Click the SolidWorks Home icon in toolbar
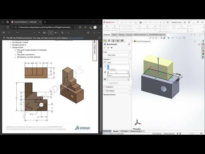 (122, 22)
